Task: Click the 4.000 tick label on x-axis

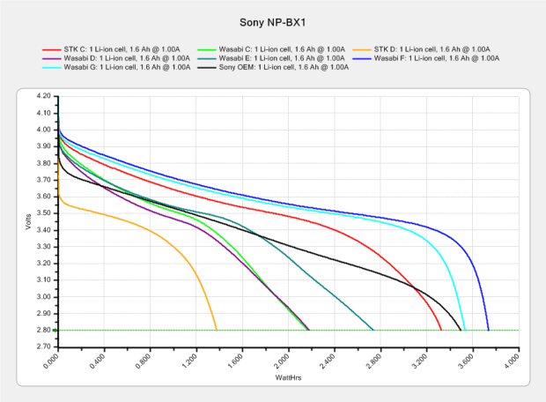Action: click(512, 361)
